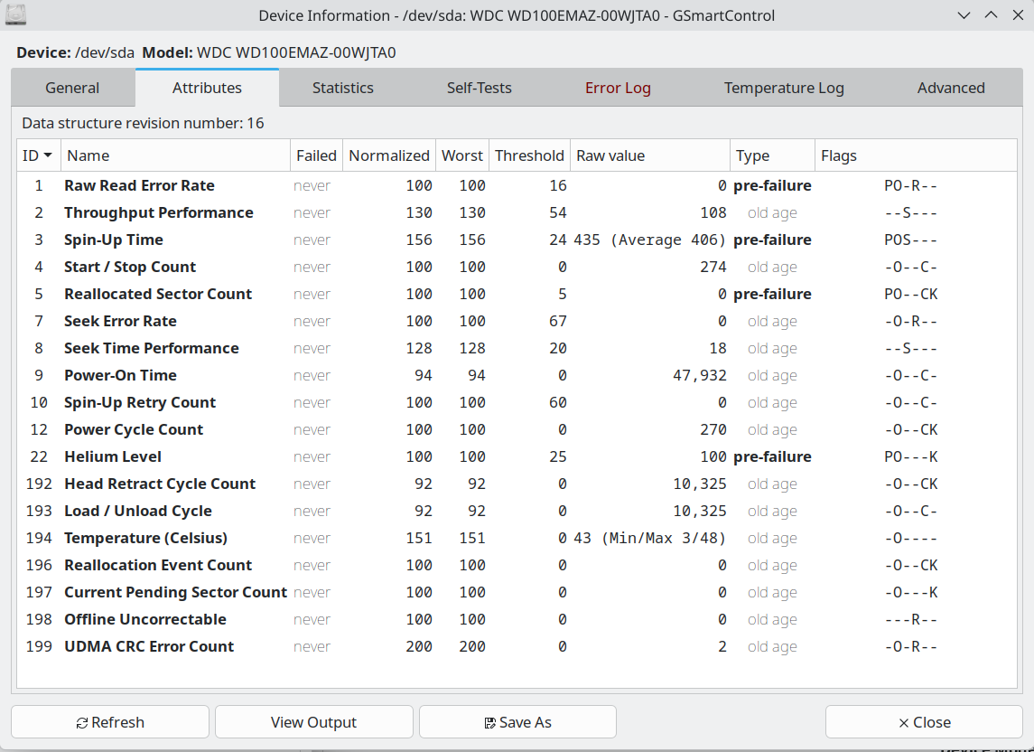Select the Reallocated Sector Count row
1034x752 pixels.
click(158, 294)
